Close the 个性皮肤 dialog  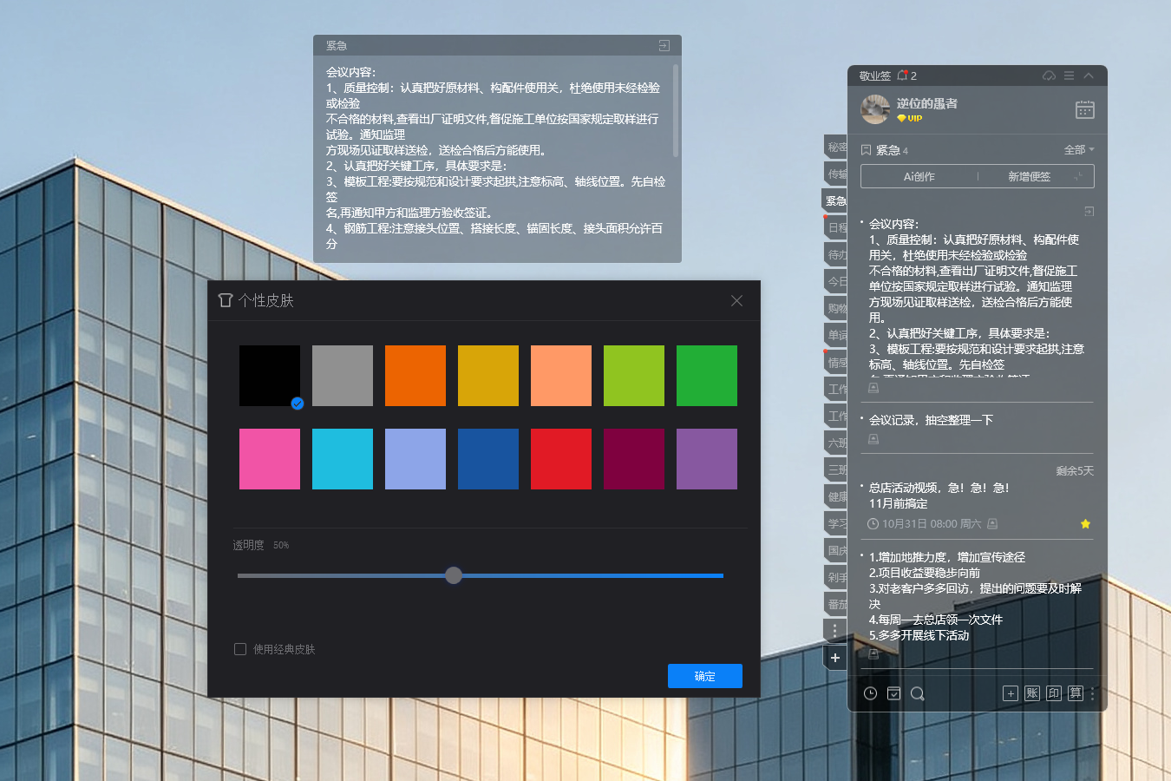point(736,300)
